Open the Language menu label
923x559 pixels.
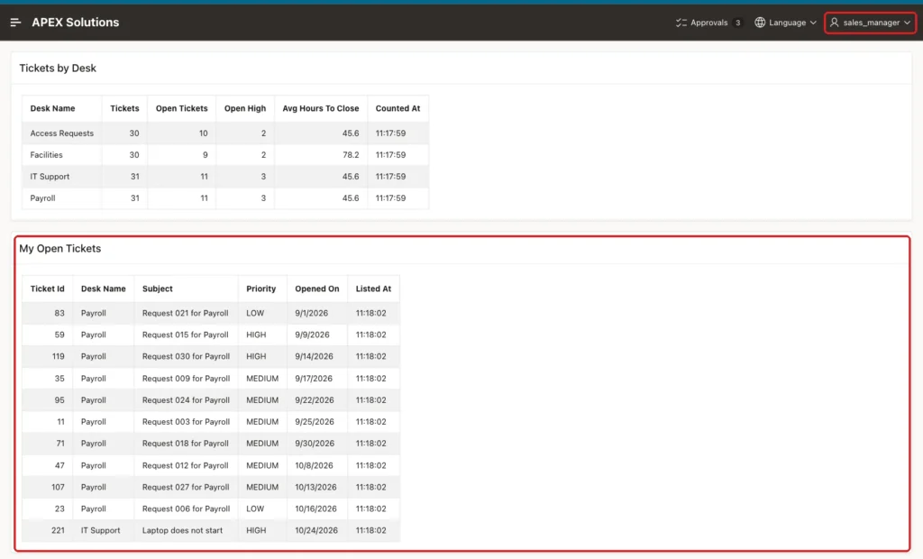point(787,23)
